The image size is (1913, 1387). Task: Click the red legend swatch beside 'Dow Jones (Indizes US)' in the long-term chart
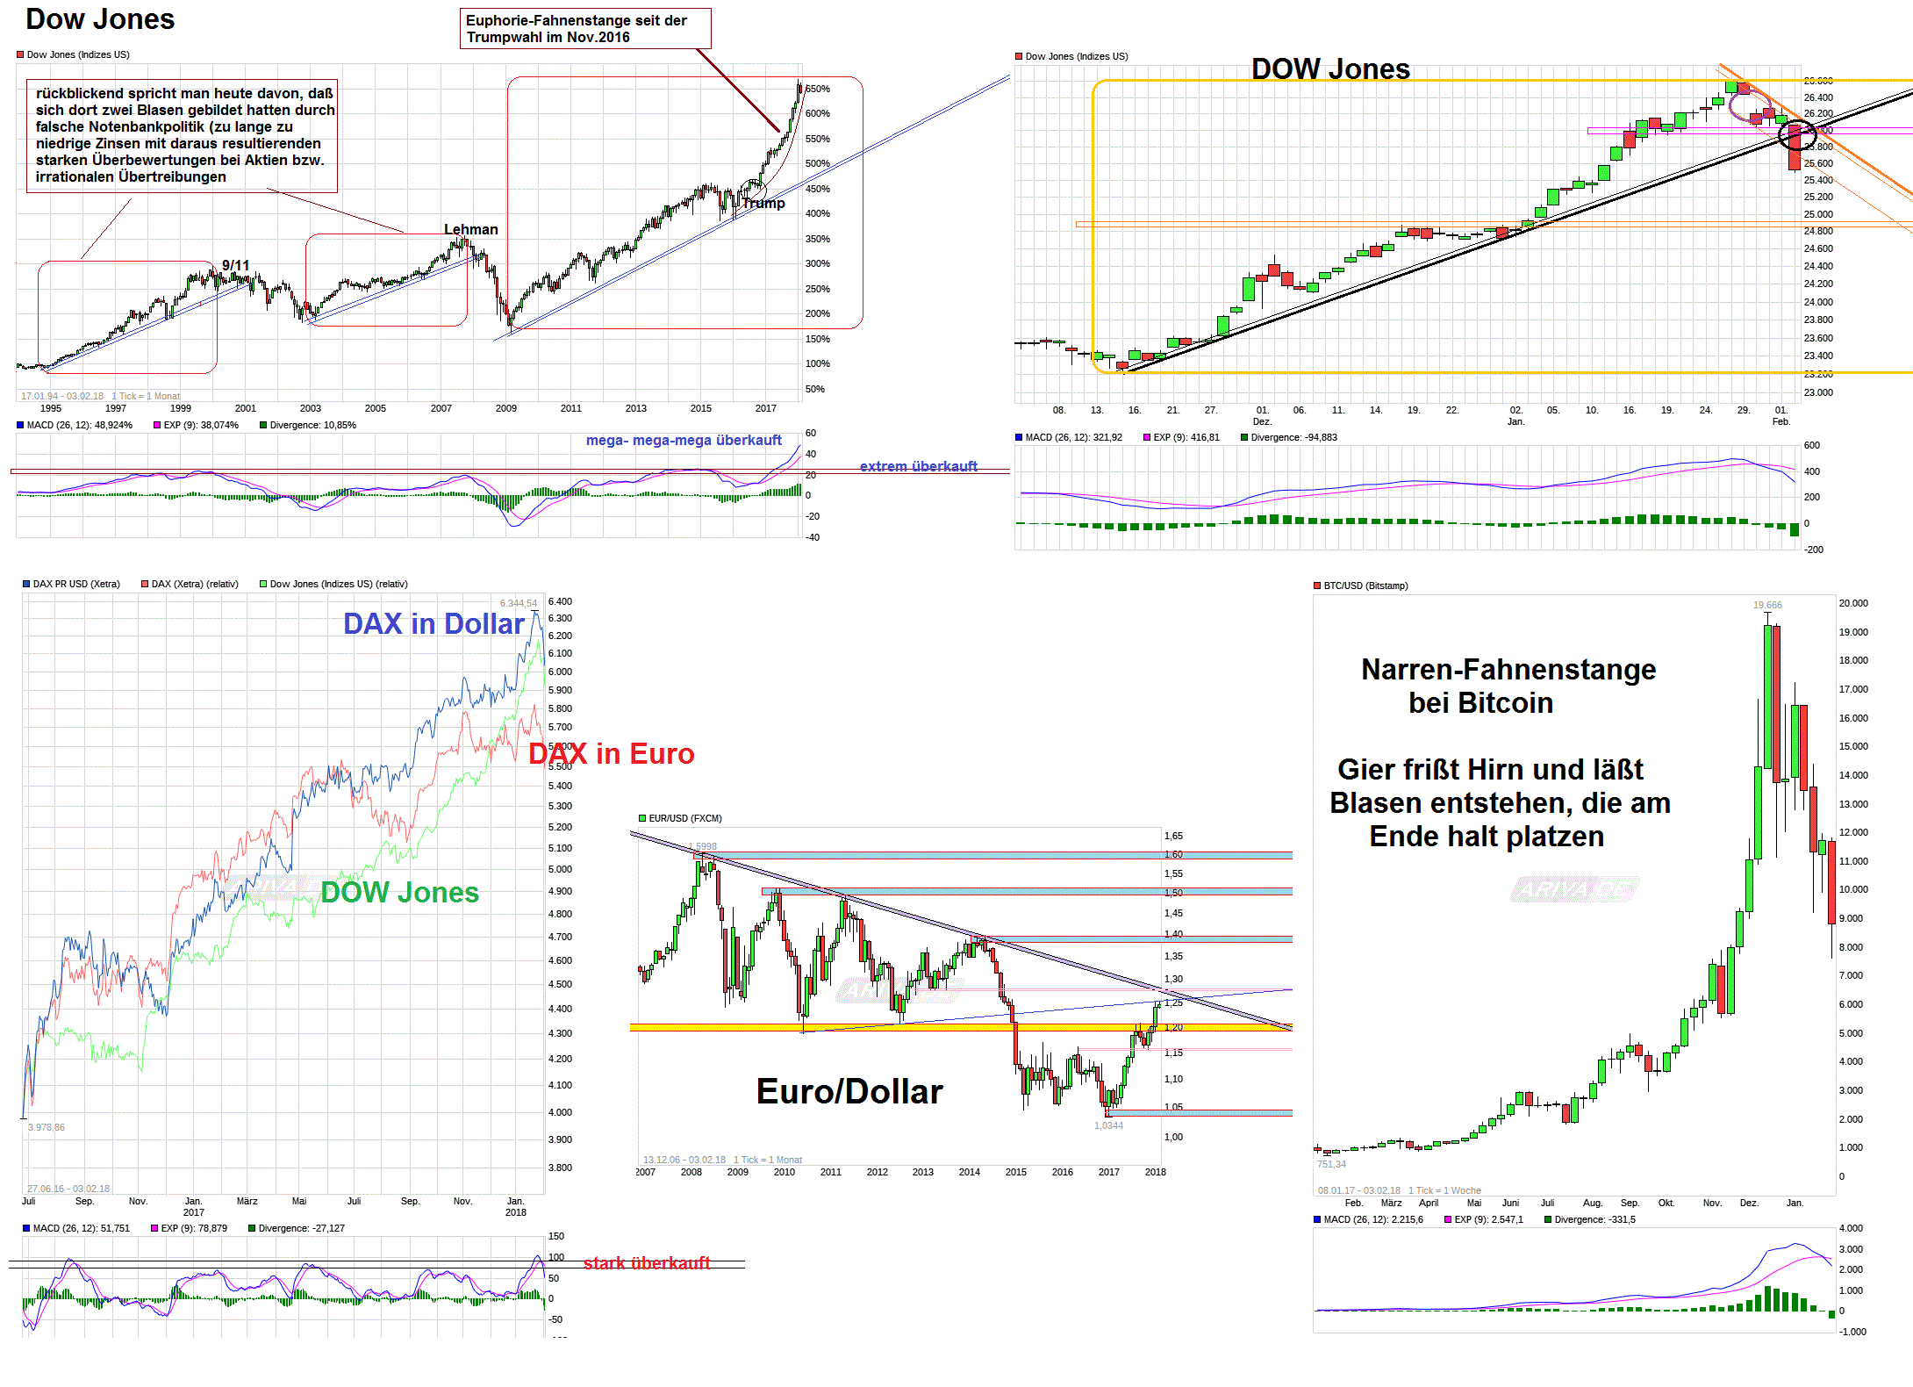pos(20,54)
